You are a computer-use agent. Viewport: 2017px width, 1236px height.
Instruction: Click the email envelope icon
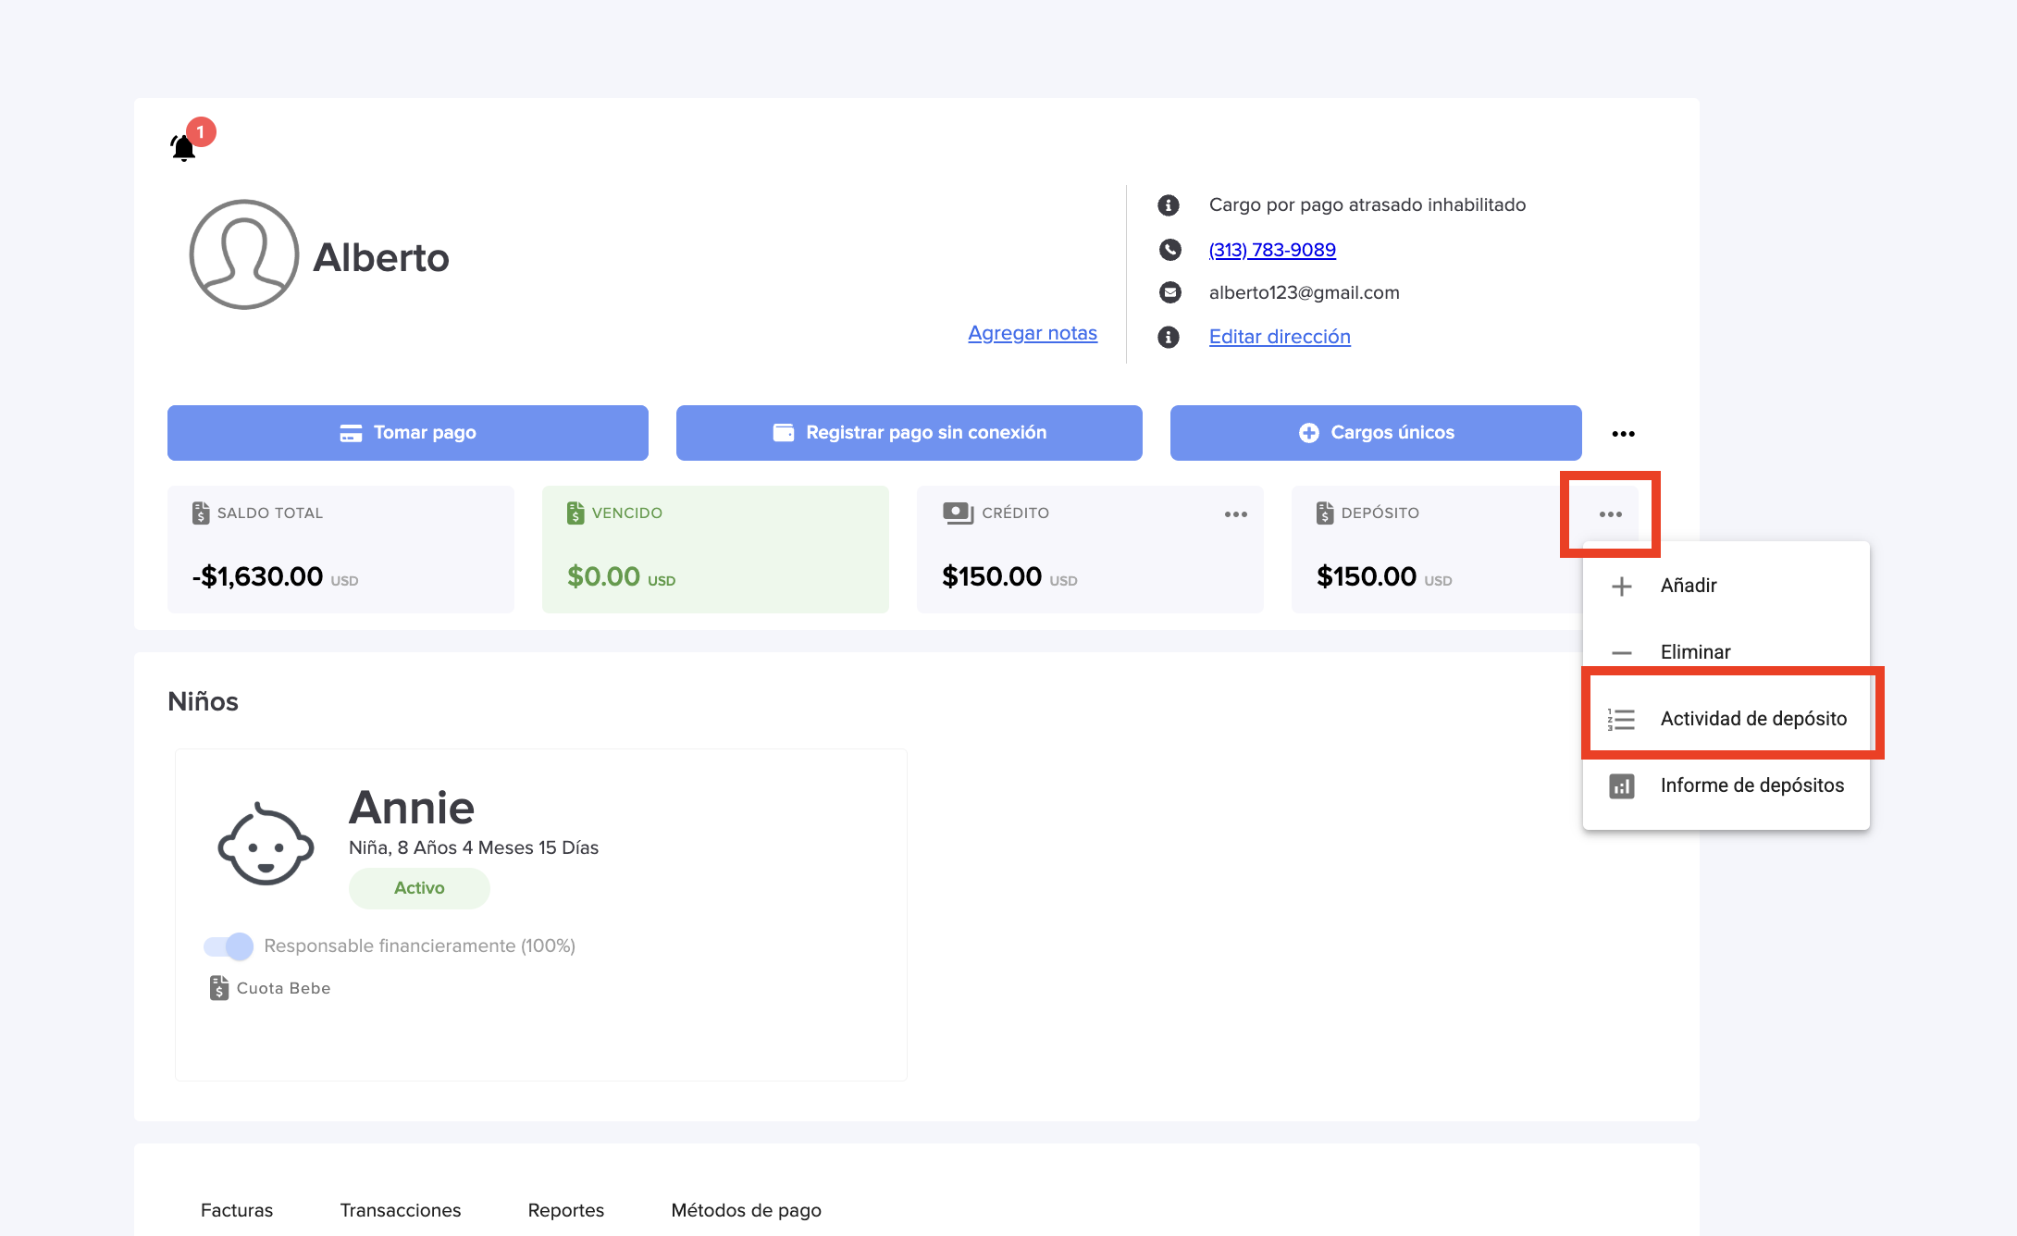1169,292
